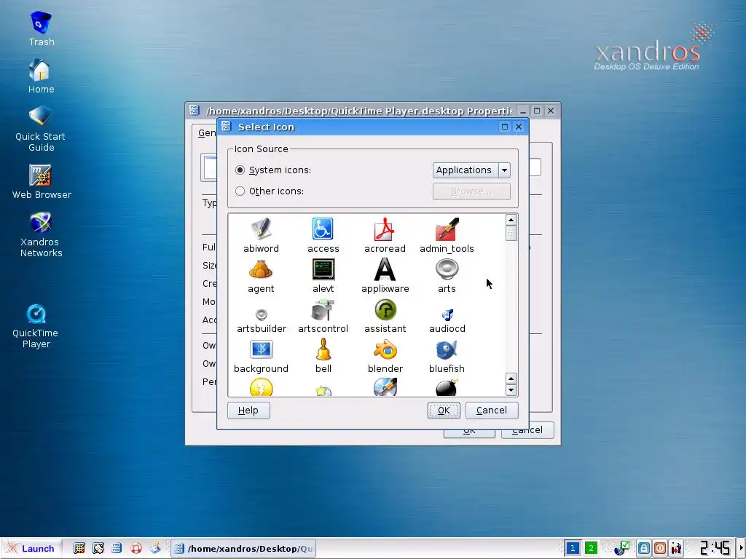Click the Trash desktop icon
The width and height of the screenshot is (746, 559).
[42, 28]
